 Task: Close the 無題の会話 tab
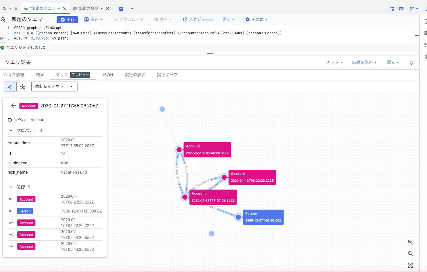click(107, 9)
